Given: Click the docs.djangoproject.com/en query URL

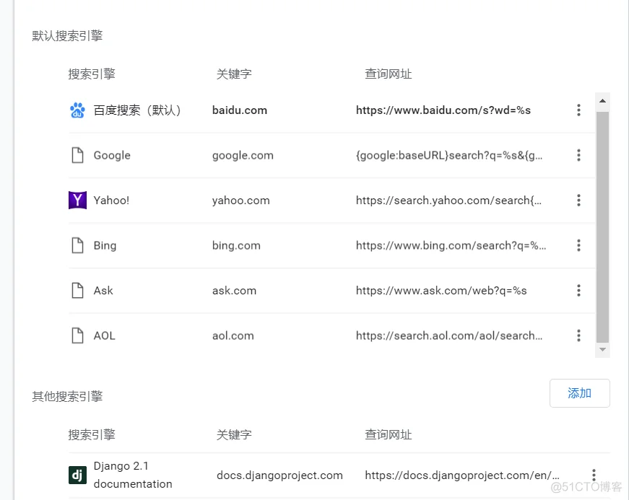Looking at the screenshot, I should tap(461, 475).
